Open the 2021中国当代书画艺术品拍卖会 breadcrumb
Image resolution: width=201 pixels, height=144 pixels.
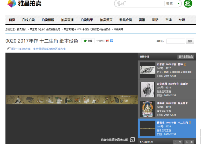click(x=87, y=29)
